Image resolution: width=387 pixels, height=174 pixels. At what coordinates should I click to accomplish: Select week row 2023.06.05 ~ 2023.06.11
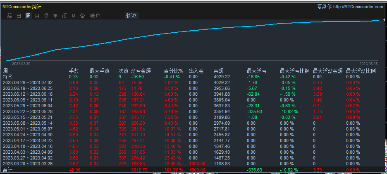[193, 100]
